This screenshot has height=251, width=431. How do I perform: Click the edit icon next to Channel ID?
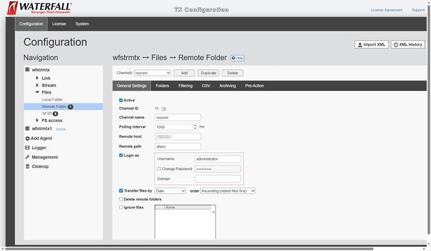164,109
